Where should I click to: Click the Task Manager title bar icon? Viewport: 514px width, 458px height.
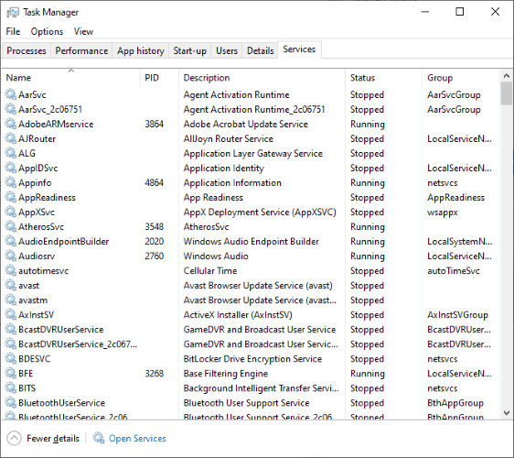click(x=13, y=13)
